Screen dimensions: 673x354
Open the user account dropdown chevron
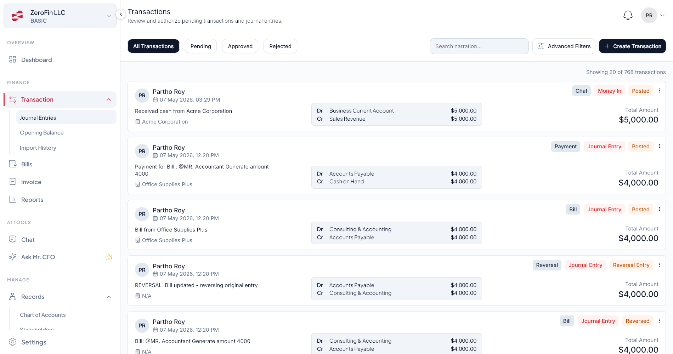click(x=662, y=15)
